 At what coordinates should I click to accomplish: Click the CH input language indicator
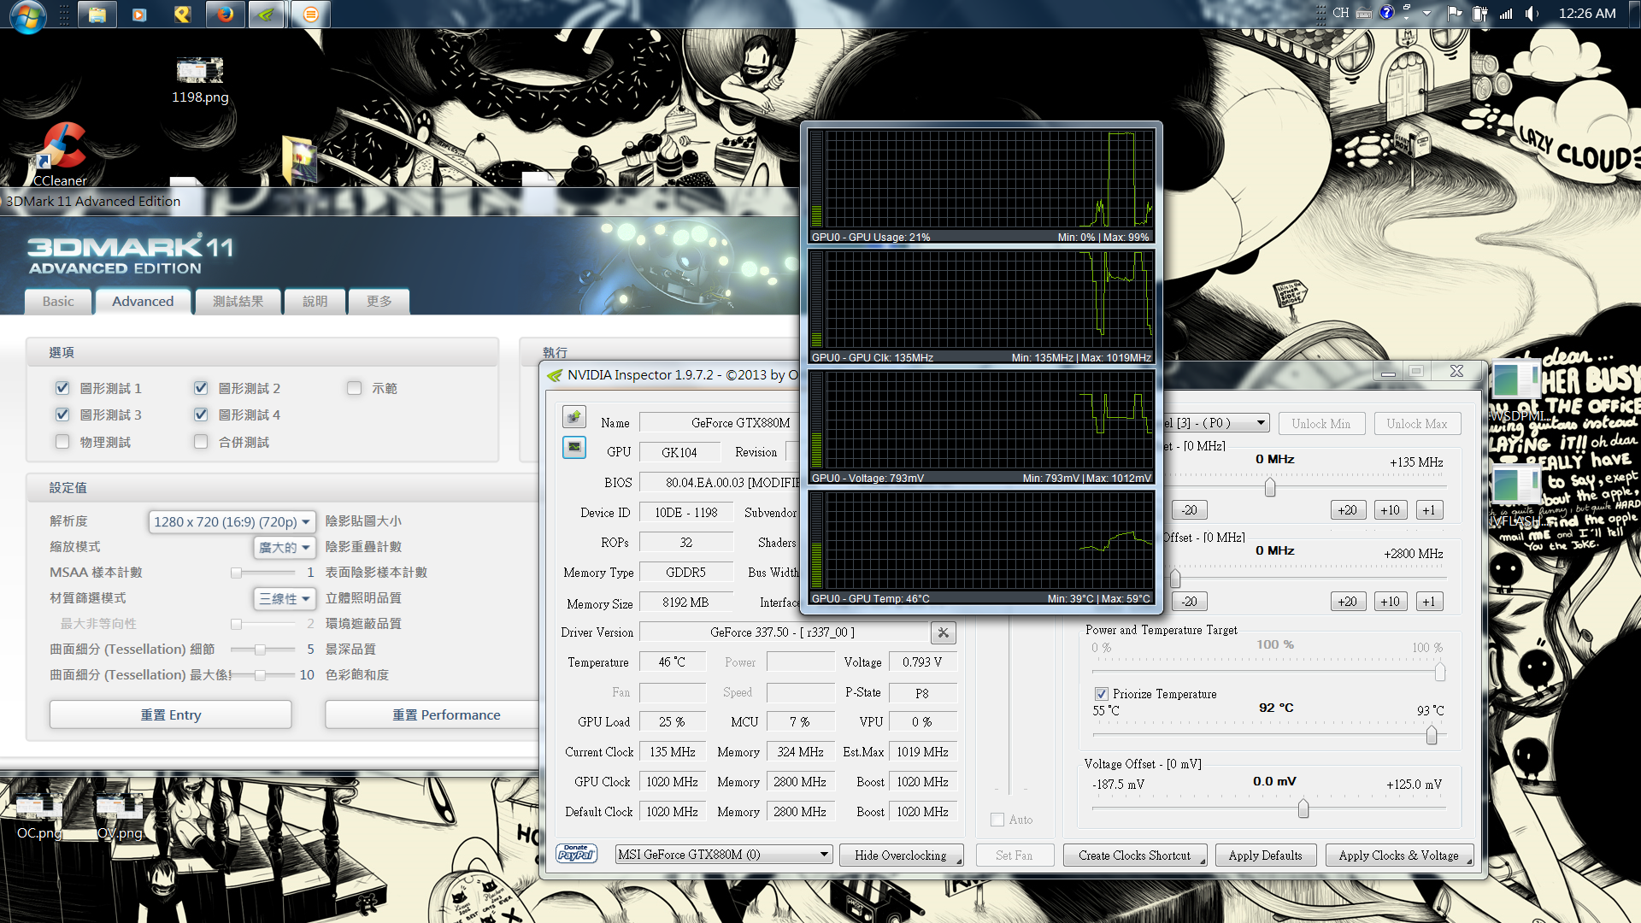(1341, 13)
